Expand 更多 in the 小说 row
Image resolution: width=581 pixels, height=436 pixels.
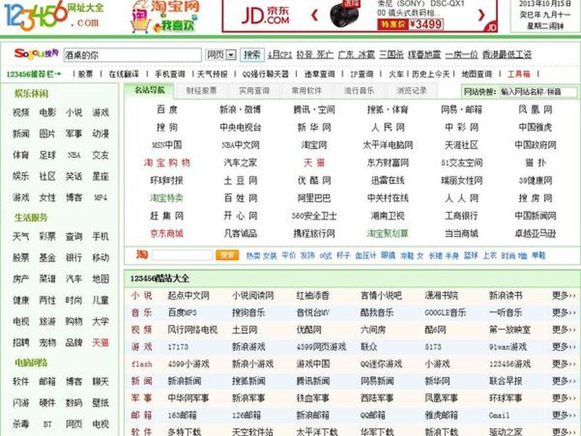coord(564,296)
